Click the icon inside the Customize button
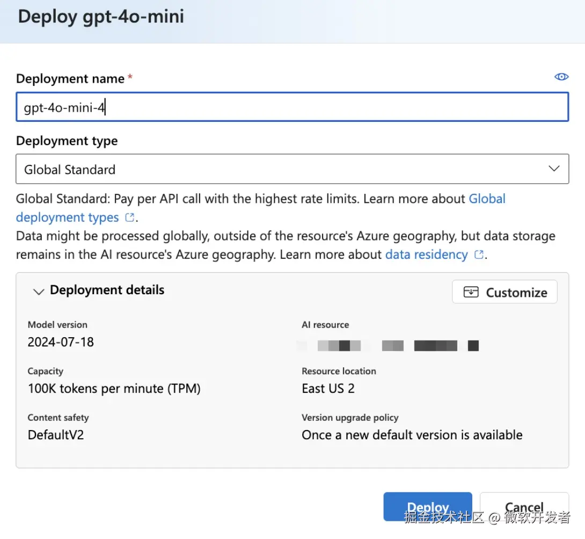This screenshot has height=539, width=585. [x=471, y=292]
